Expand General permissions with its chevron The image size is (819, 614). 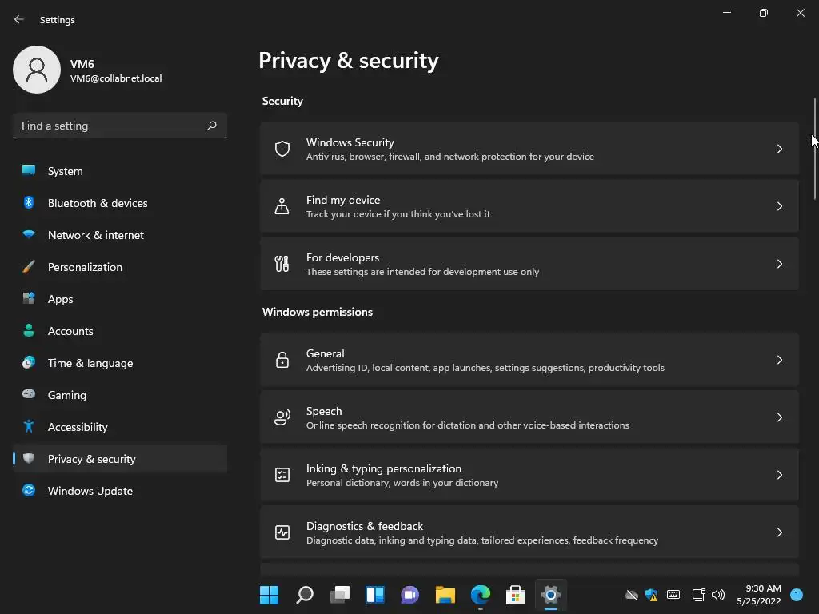779,360
